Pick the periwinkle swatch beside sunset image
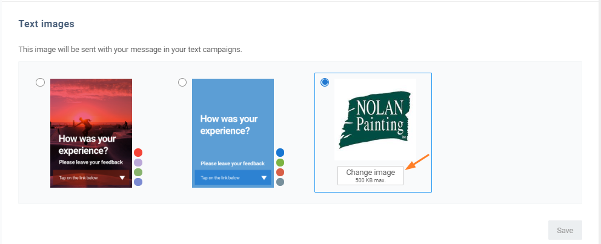This screenshot has width=601, height=244. click(x=138, y=182)
